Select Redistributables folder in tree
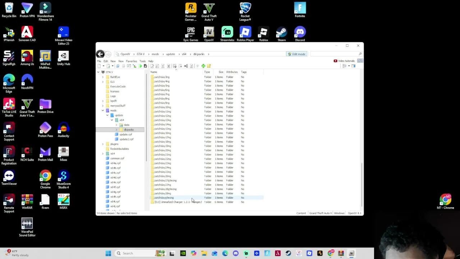Image resolution: width=460 pixels, height=259 pixels. pos(119,149)
